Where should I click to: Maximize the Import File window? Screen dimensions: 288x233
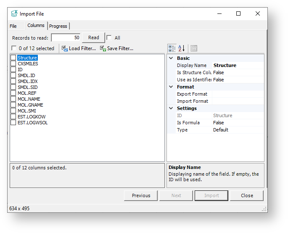[x=238, y=14]
